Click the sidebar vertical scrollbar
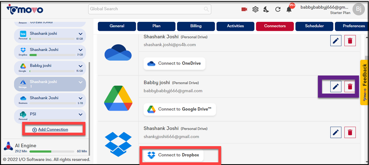 pyautogui.click(x=89, y=109)
